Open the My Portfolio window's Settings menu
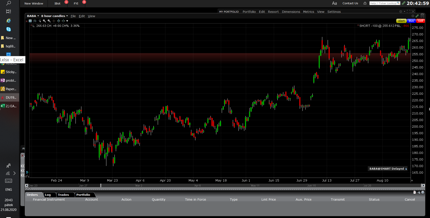Screen dimensions: 430x218 [x=334, y=12]
